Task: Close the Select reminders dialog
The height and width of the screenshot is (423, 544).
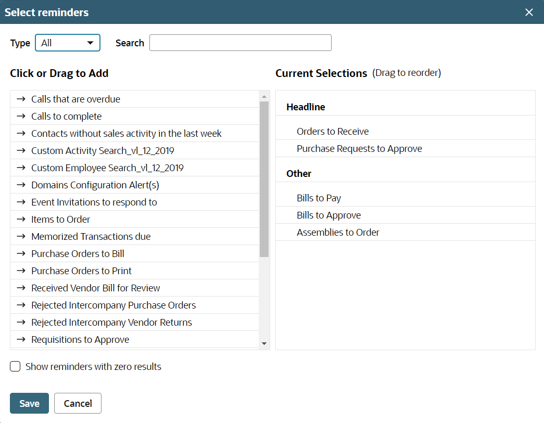Action: tap(529, 12)
